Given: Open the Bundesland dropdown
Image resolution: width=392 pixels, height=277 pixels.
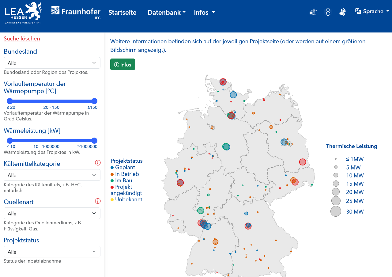Looking at the screenshot, I should (x=52, y=63).
